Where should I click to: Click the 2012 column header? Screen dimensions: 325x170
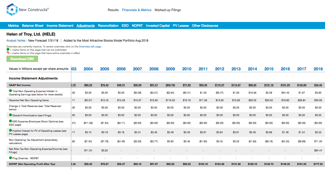[x=220, y=69]
